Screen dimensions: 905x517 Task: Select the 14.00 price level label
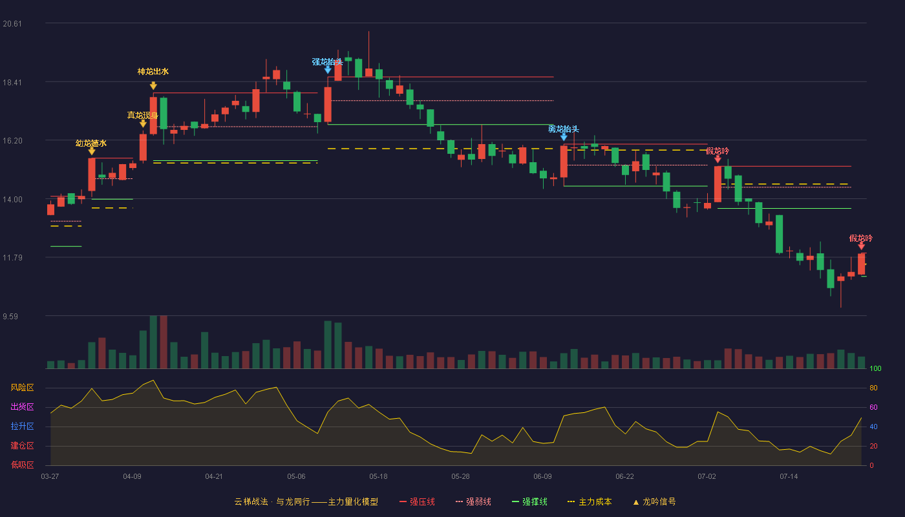12,200
